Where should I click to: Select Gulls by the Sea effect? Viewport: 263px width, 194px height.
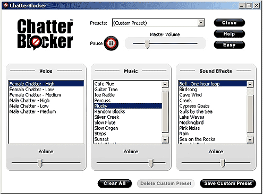[213, 111]
